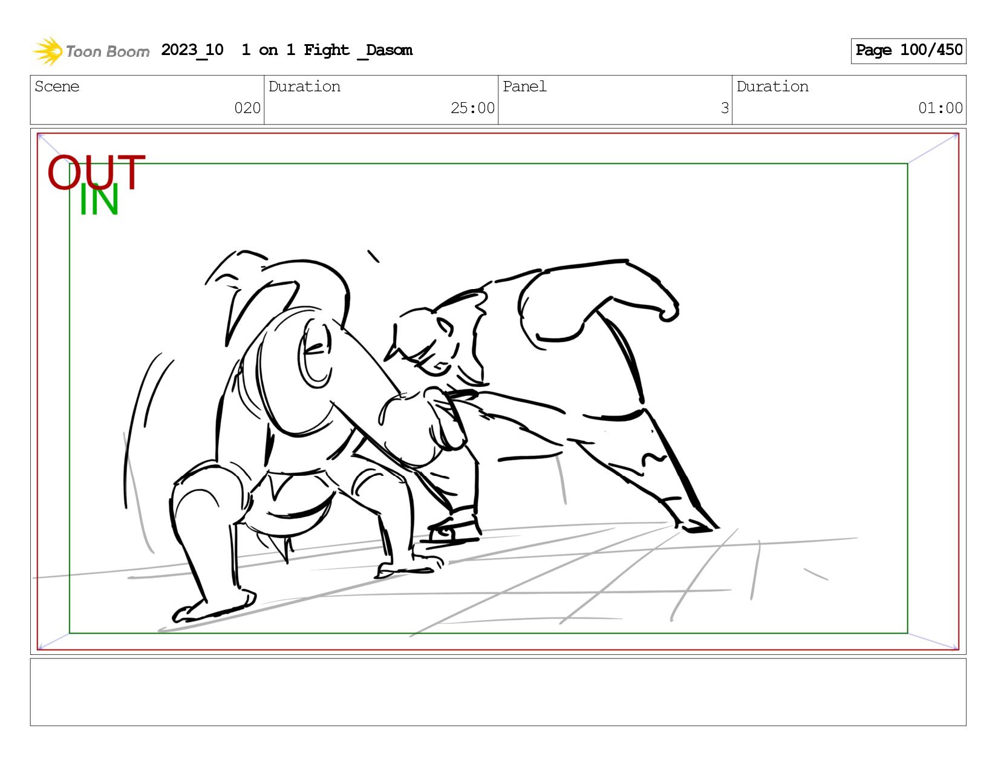998x771 pixels.
Task: Select the title text '2023_10 1 on 1 Fight _Dasom'
Action: (x=287, y=50)
